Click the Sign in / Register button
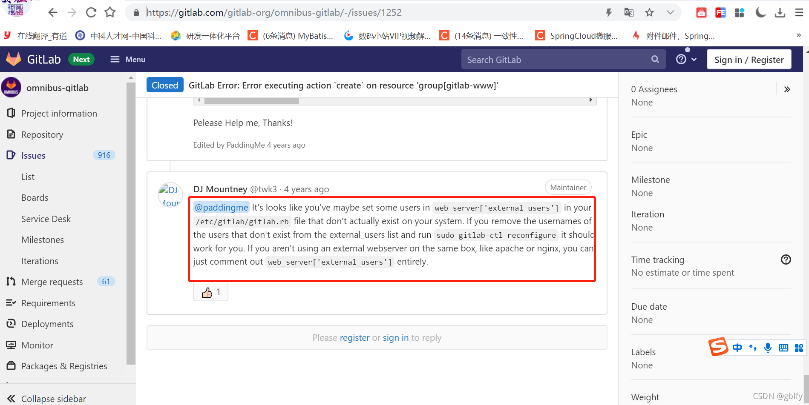Viewport: 809px width, 405px height. coord(749,60)
